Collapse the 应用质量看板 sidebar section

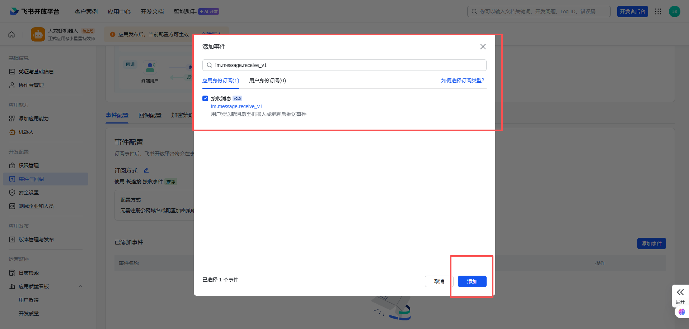point(80,286)
